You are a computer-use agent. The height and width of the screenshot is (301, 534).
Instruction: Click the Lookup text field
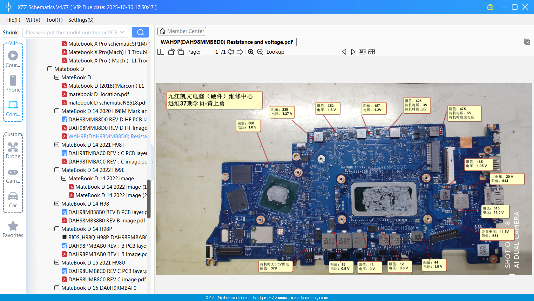[313, 52]
